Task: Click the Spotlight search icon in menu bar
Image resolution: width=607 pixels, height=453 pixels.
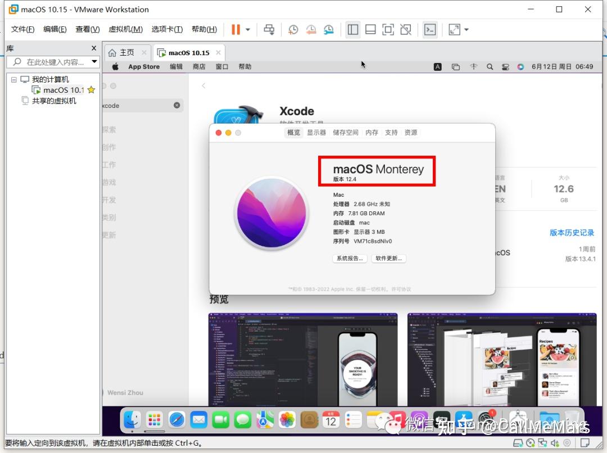Action: click(x=490, y=66)
